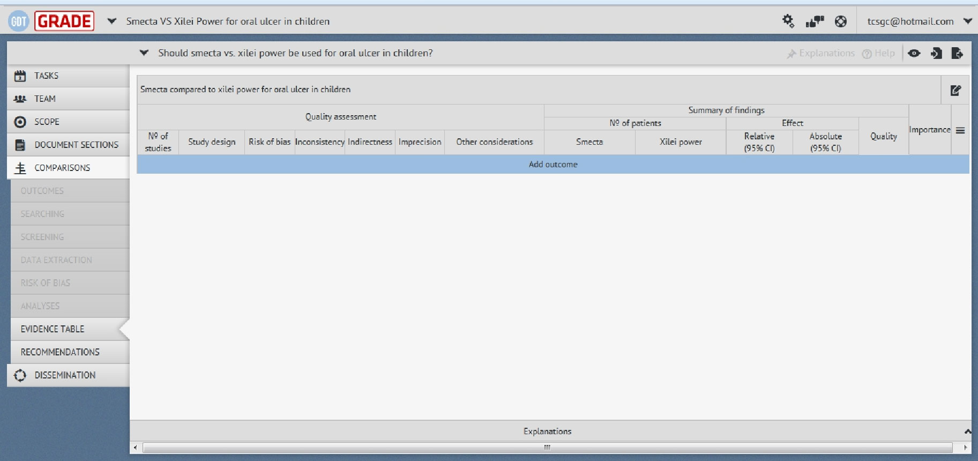Click the scrollbar left arrow
The image size is (978, 461).
[x=135, y=448]
